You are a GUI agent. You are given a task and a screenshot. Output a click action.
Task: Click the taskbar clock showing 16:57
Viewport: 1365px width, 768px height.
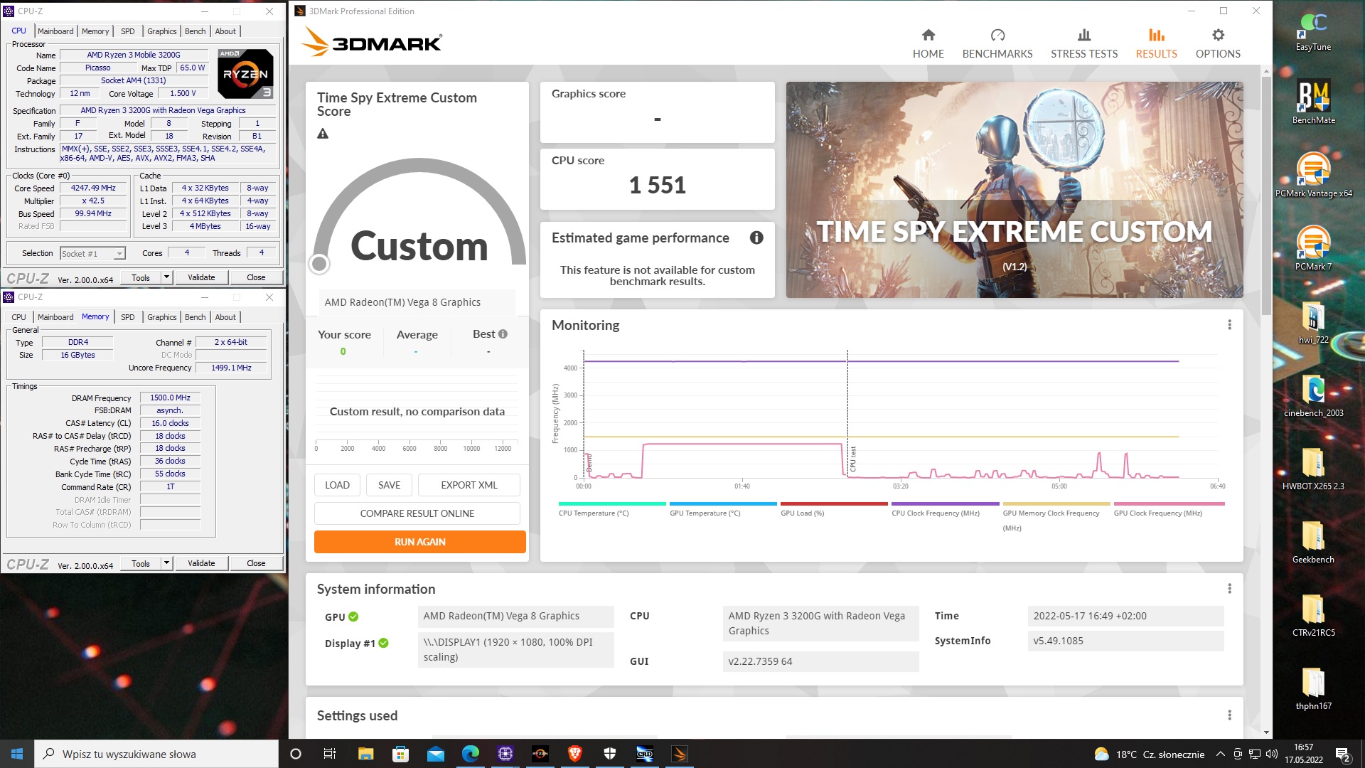pos(1304,754)
